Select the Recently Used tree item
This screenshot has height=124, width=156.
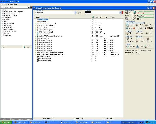click(x=8, y=35)
